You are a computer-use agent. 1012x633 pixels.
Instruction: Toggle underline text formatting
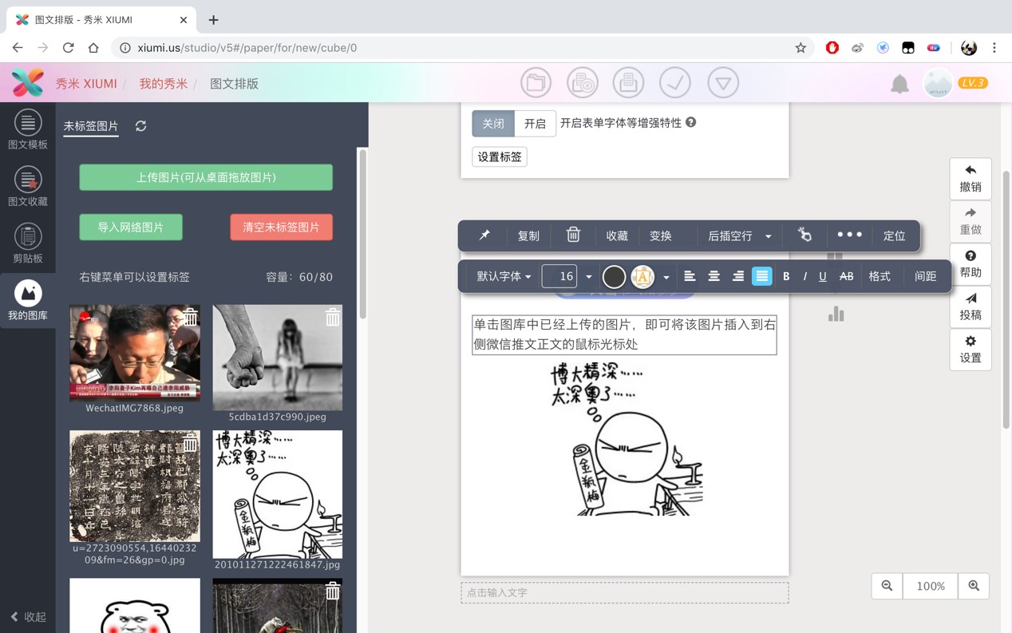point(823,276)
